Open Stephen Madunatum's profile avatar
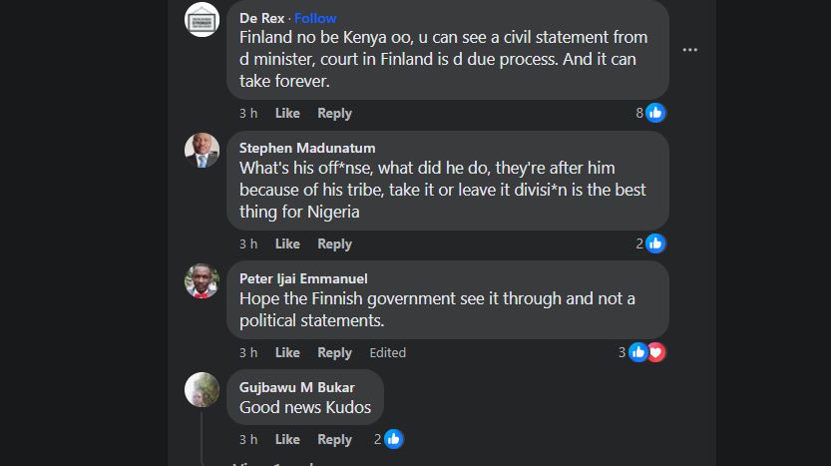This screenshot has height=466, width=831. pos(203,150)
